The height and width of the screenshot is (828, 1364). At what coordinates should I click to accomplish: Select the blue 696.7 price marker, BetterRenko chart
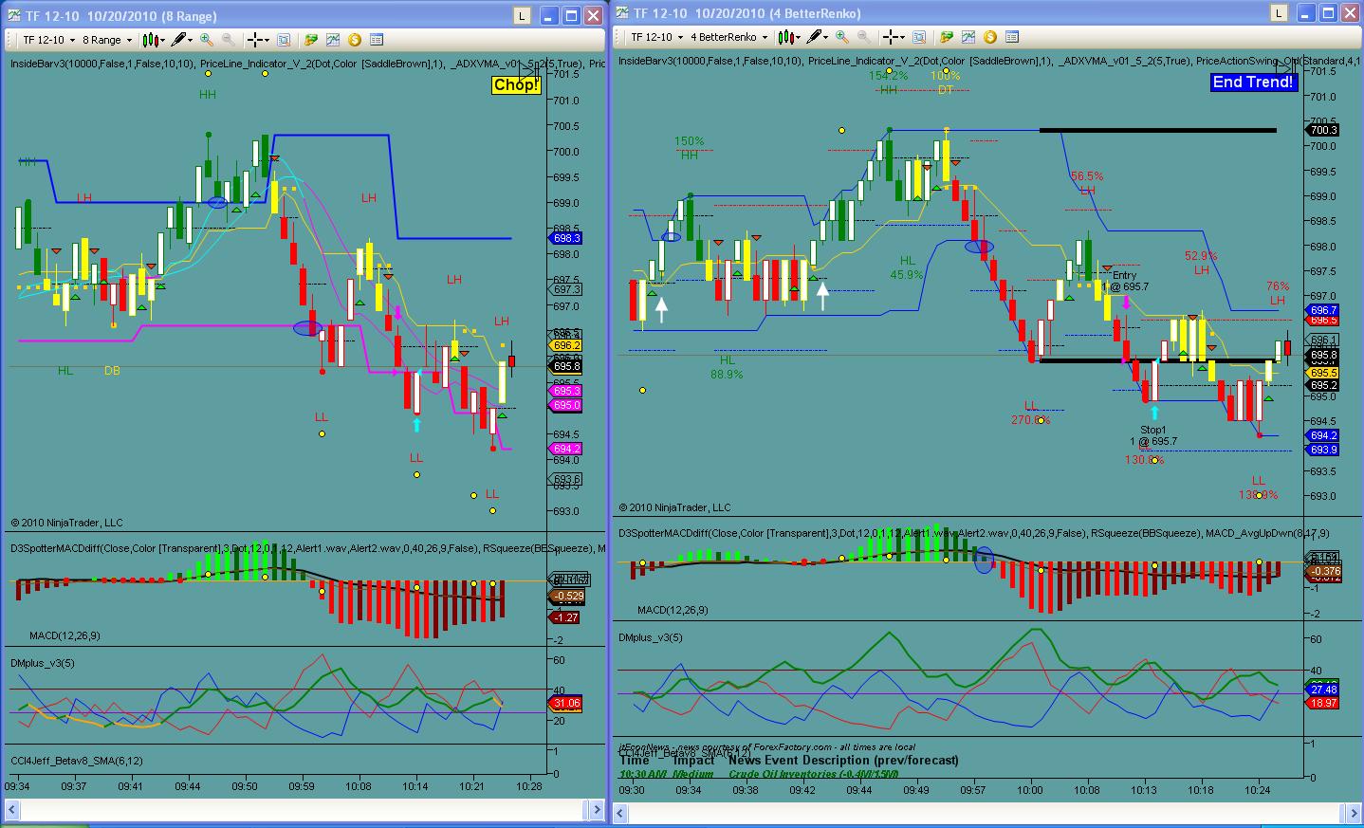pos(1323,310)
